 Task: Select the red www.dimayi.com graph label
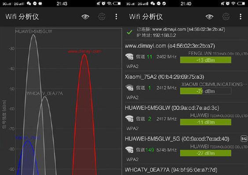tap(84, 51)
